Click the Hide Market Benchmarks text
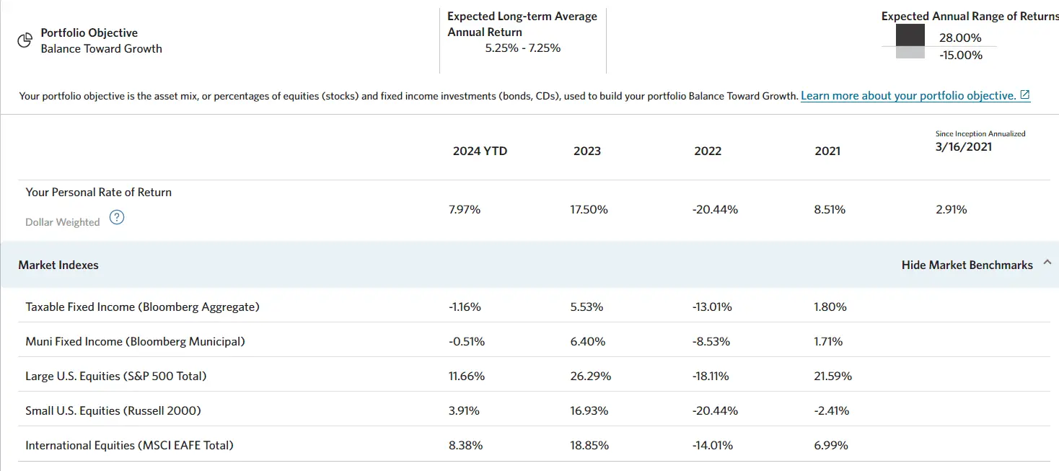Viewport: 1059px width, 471px height. coord(967,265)
